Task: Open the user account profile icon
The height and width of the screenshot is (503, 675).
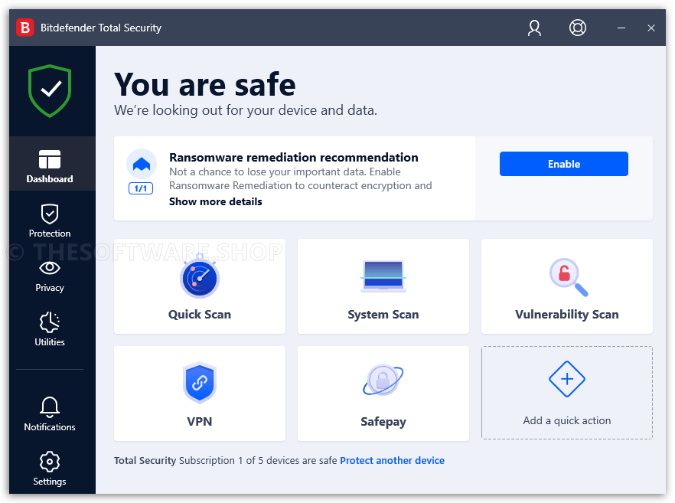Action: pyautogui.click(x=534, y=28)
